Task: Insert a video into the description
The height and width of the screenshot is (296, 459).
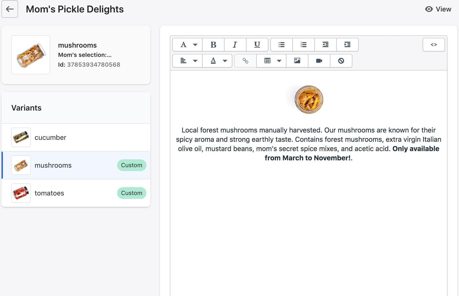Action: [319, 61]
